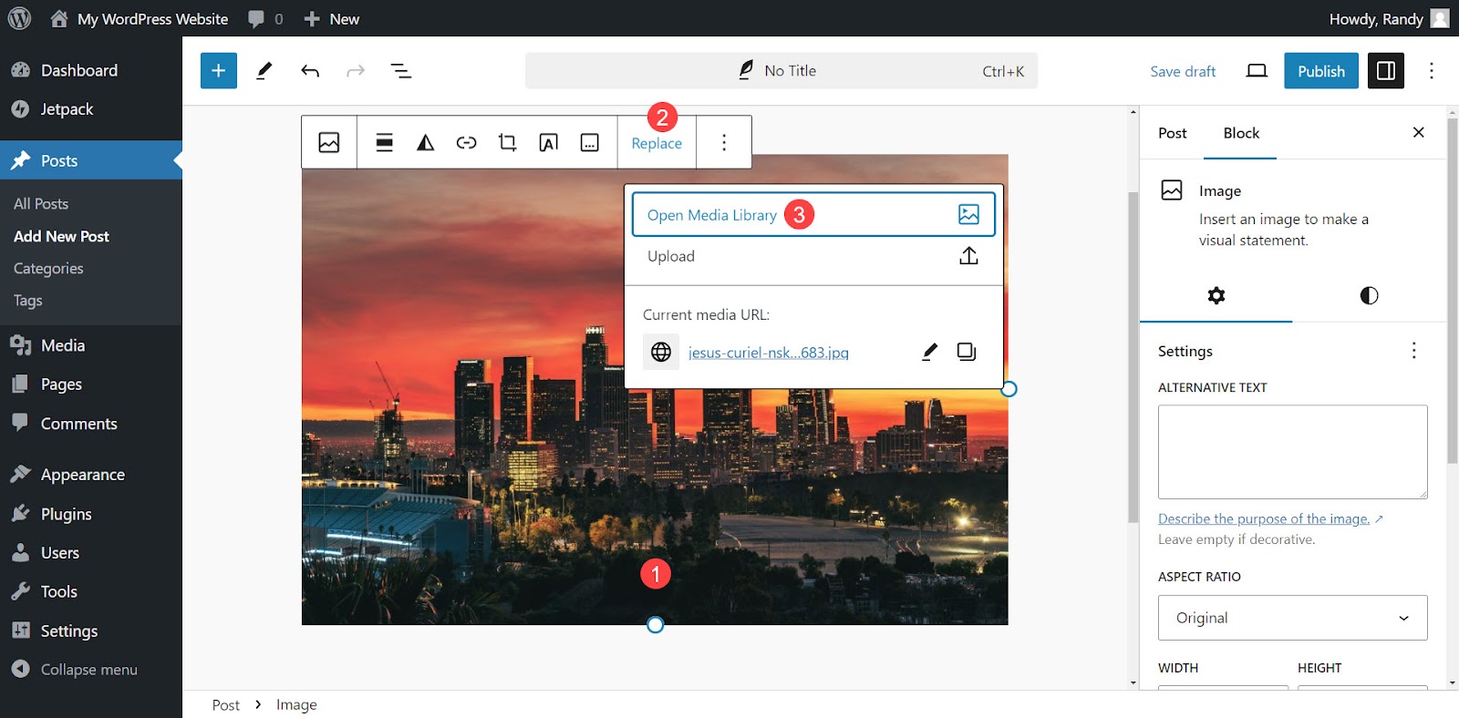1459x718 pixels.
Task: Add text over image icon
Action: click(549, 142)
